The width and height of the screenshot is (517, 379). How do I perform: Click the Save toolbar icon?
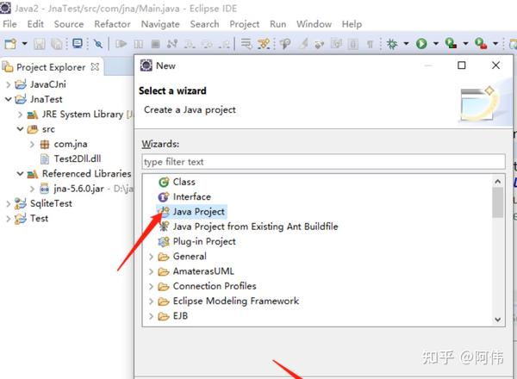40,44
